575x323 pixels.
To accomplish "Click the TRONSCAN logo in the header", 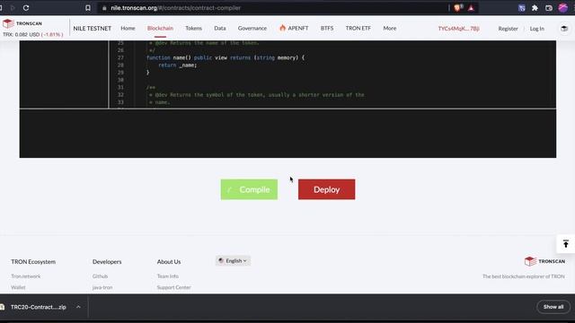I will [22, 23].
